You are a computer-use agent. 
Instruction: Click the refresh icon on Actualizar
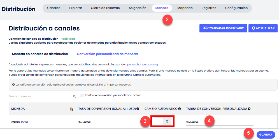tap(254, 28)
